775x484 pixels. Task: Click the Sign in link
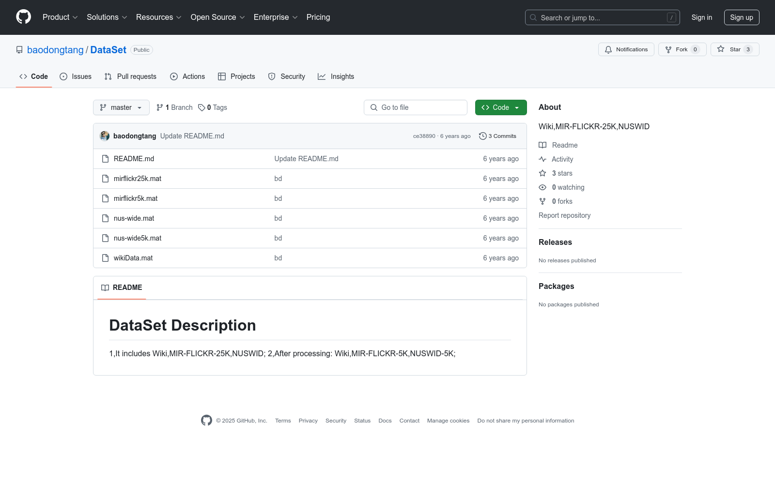coord(702,17)
